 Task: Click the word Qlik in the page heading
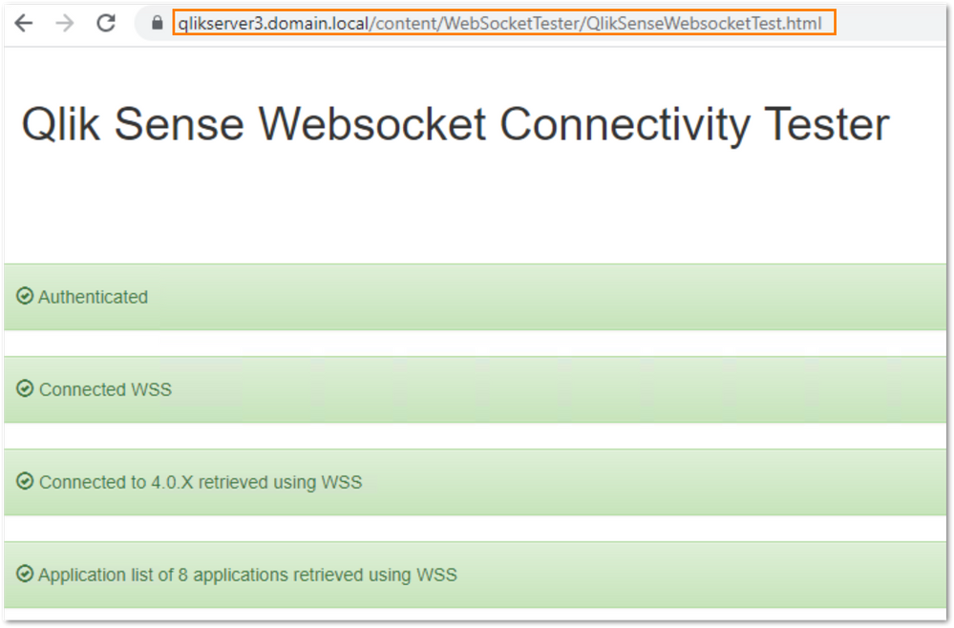(60, 125)
